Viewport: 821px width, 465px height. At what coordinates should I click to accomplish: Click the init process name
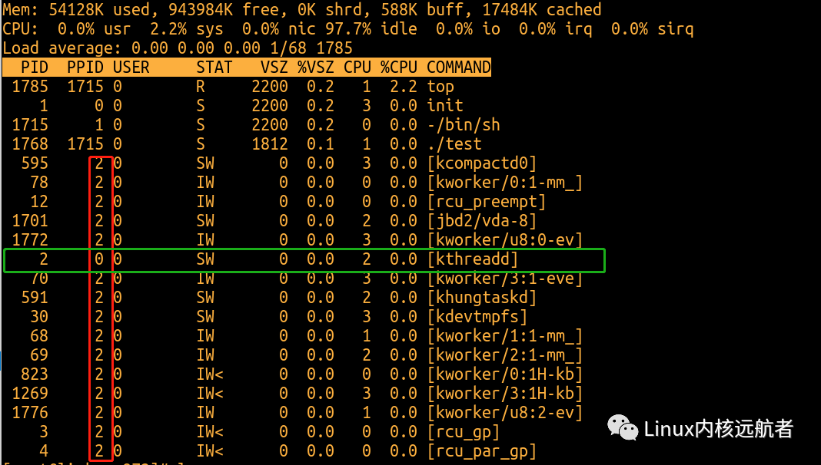tap(445, 106)
